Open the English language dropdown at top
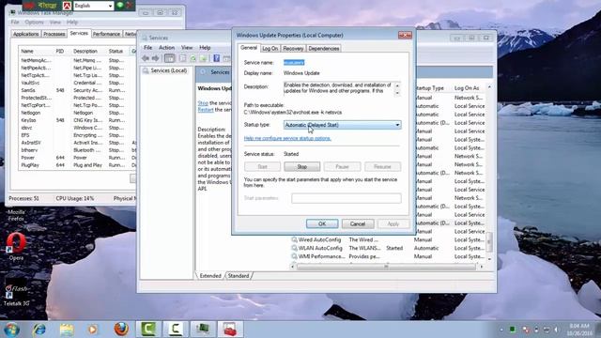 (x=93, y=6)
